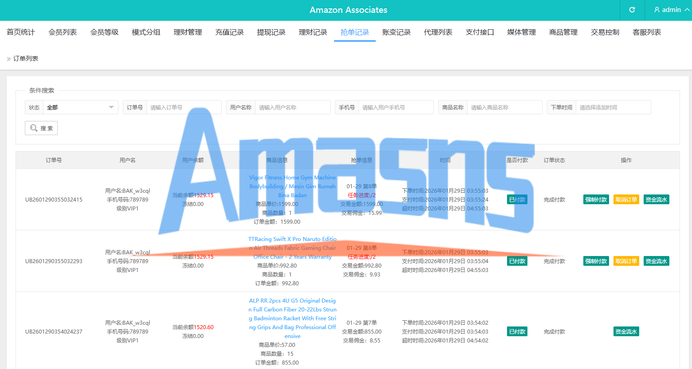The image size is (692, 369).
Task: Open the 会员列表 tab
Action: point(63,32)
